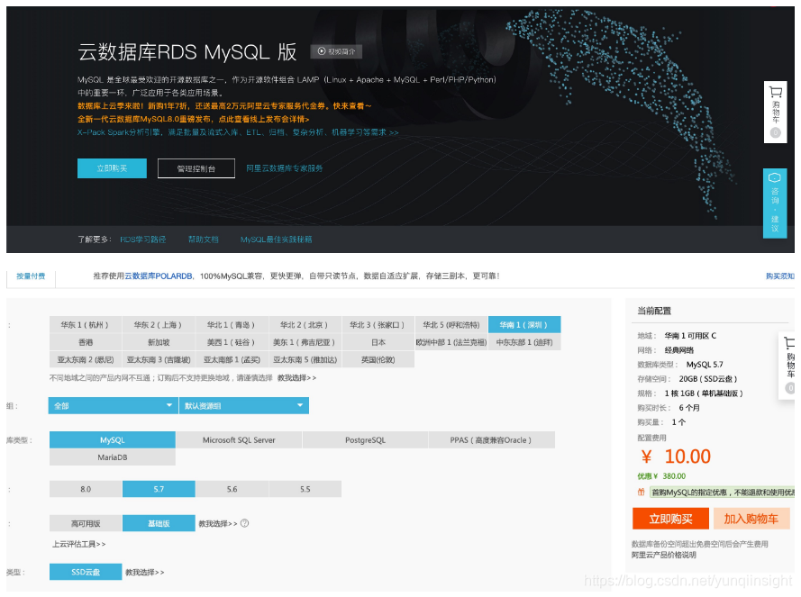Open MySQL最佳实践秘籍 link

click(x=277, y=240)
